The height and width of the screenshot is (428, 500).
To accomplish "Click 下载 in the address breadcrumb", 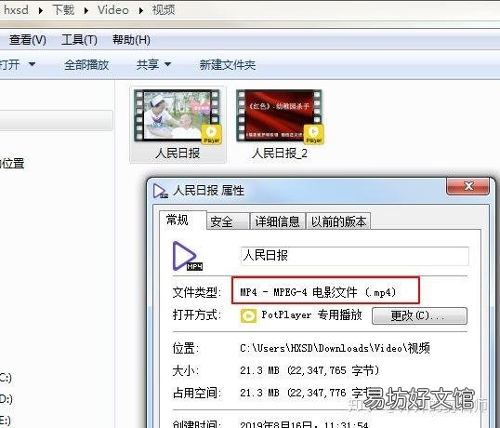I will point(63,10).
